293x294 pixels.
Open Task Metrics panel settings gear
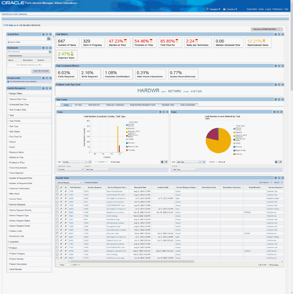click(276, 34)
